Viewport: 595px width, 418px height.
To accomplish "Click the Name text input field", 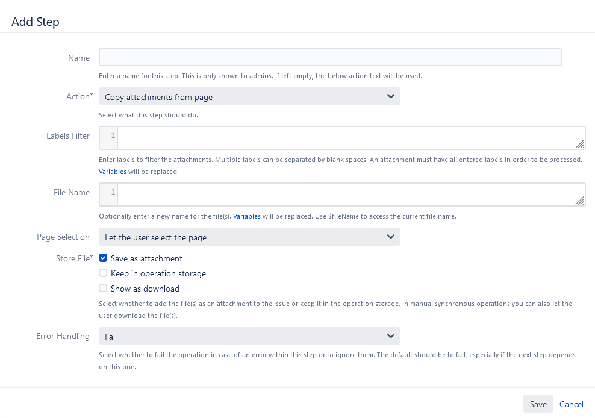I will pos(330,57).
